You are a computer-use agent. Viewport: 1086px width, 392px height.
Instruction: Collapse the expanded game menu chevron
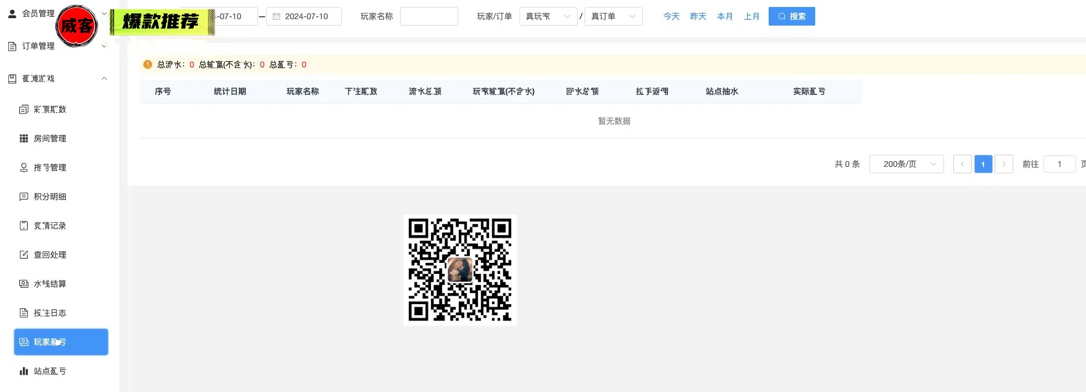coord(104,79)
